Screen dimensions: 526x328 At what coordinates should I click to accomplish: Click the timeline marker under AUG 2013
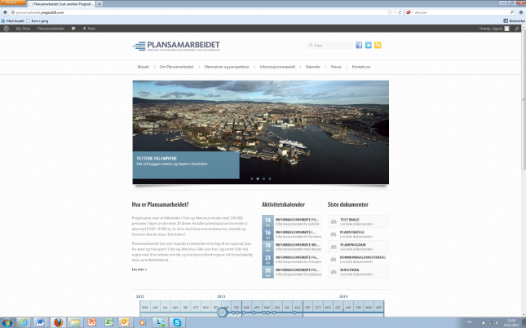click(294, 313)
